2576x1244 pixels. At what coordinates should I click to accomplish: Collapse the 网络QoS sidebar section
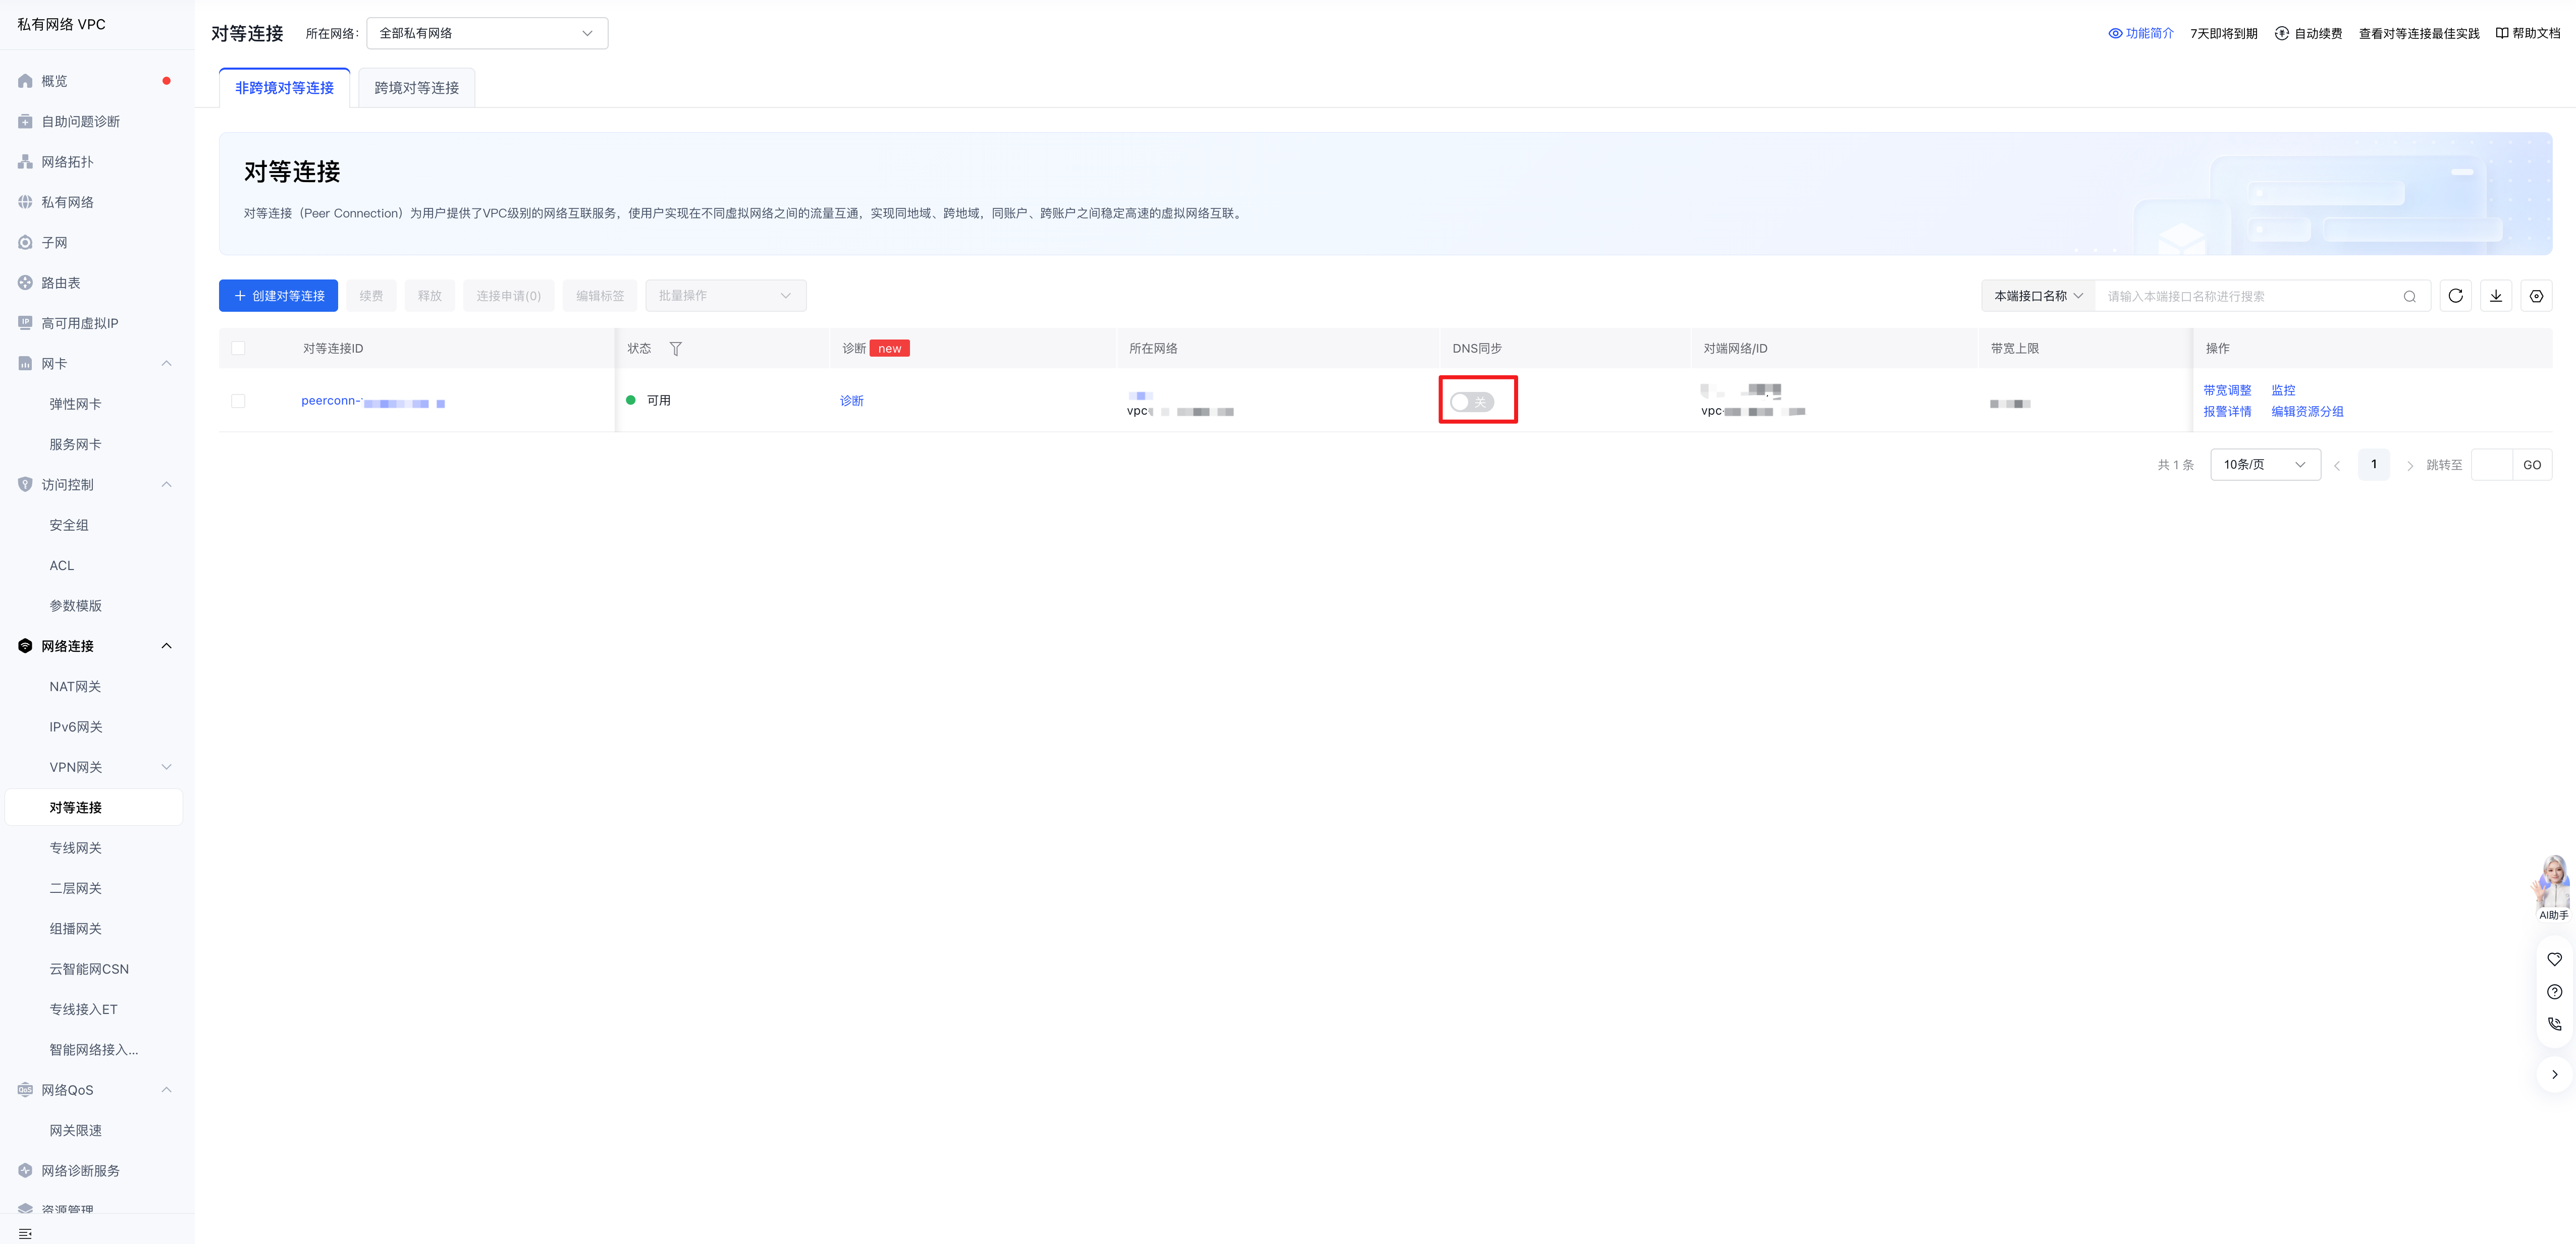coord(167,1090)
